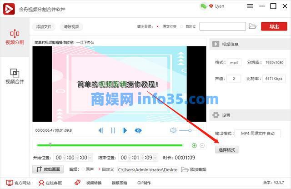Click the WeChat icon in title bar

(x=203, y=6)
